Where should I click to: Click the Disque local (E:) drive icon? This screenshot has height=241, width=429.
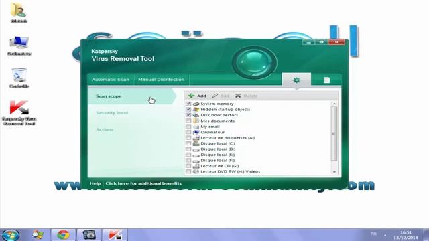point(196,155)
